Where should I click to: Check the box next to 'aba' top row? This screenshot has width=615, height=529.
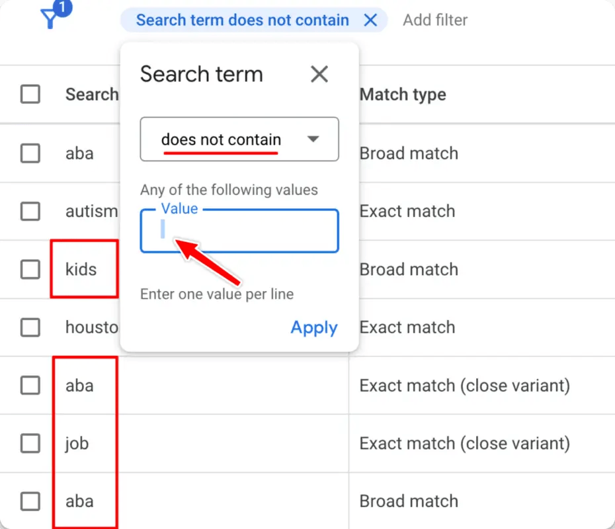pos(30,153)
